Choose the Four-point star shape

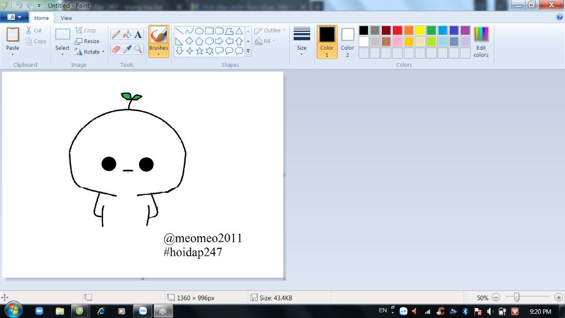point(189,51)
